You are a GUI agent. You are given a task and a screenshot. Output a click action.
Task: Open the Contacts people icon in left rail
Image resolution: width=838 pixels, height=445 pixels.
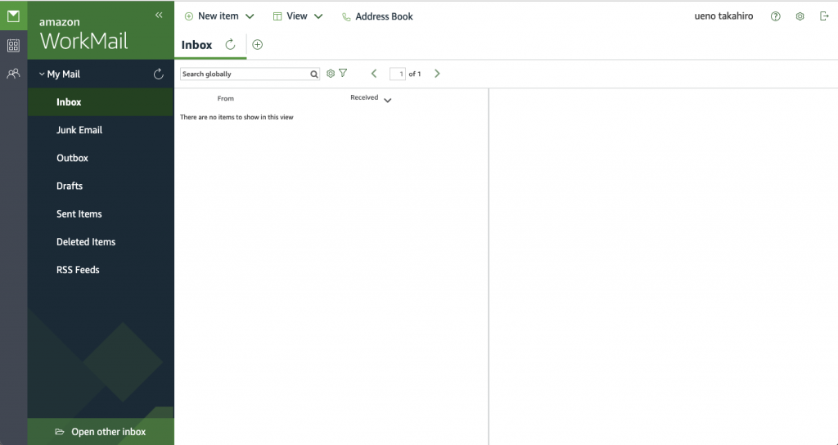coord(13,74)
